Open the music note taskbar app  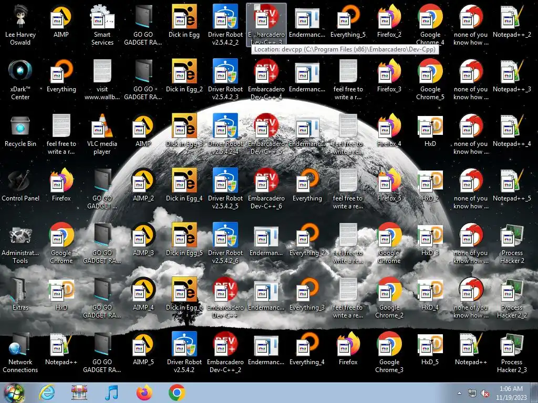tap(111, 393)
